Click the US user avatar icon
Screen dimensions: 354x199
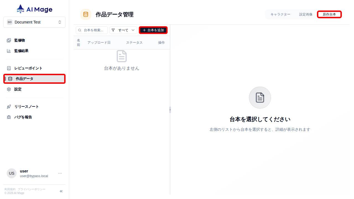point(11,173)
